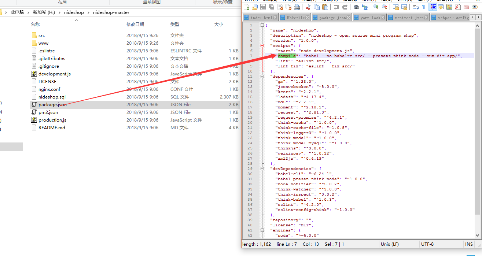Select the www folder in Explorer
This screenshot has height=256, width=482.
click(x=43, y=43)
